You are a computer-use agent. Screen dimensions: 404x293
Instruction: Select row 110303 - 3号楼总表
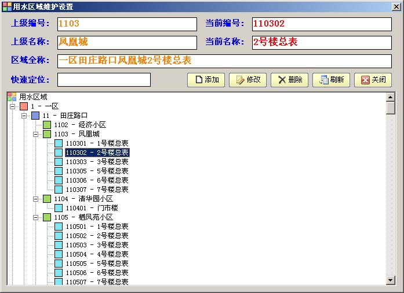pyautogui.click(x=97, y=162)
